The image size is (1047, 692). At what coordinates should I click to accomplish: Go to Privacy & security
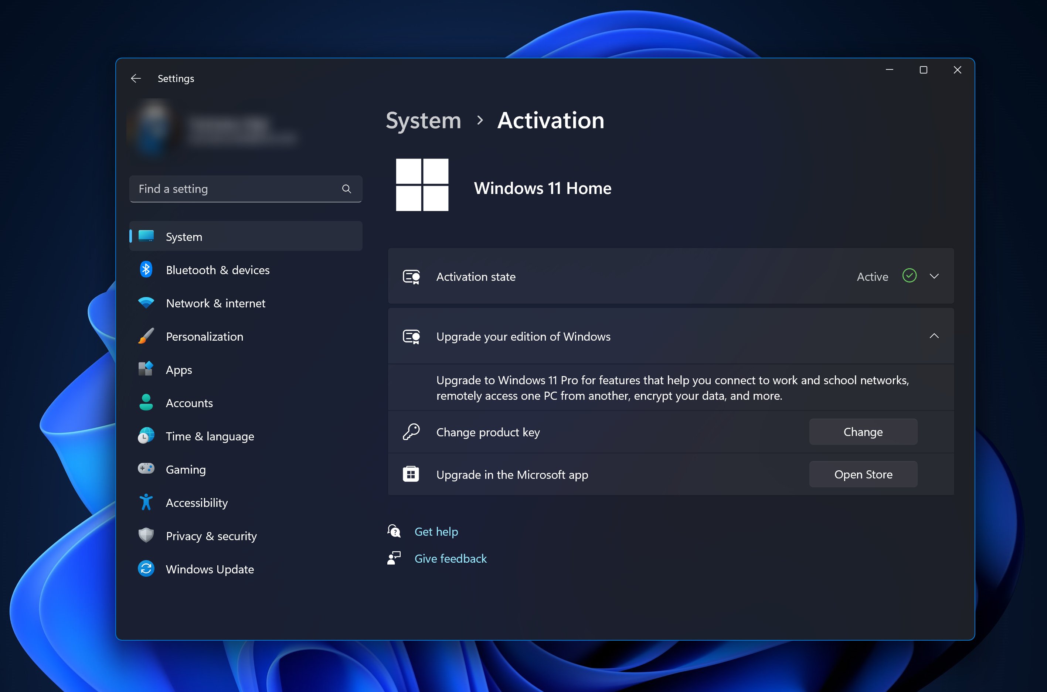click(246, 535)
